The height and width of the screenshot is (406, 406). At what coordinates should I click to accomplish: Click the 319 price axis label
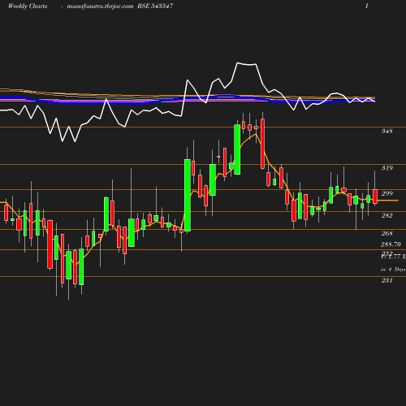coord(387,168)
